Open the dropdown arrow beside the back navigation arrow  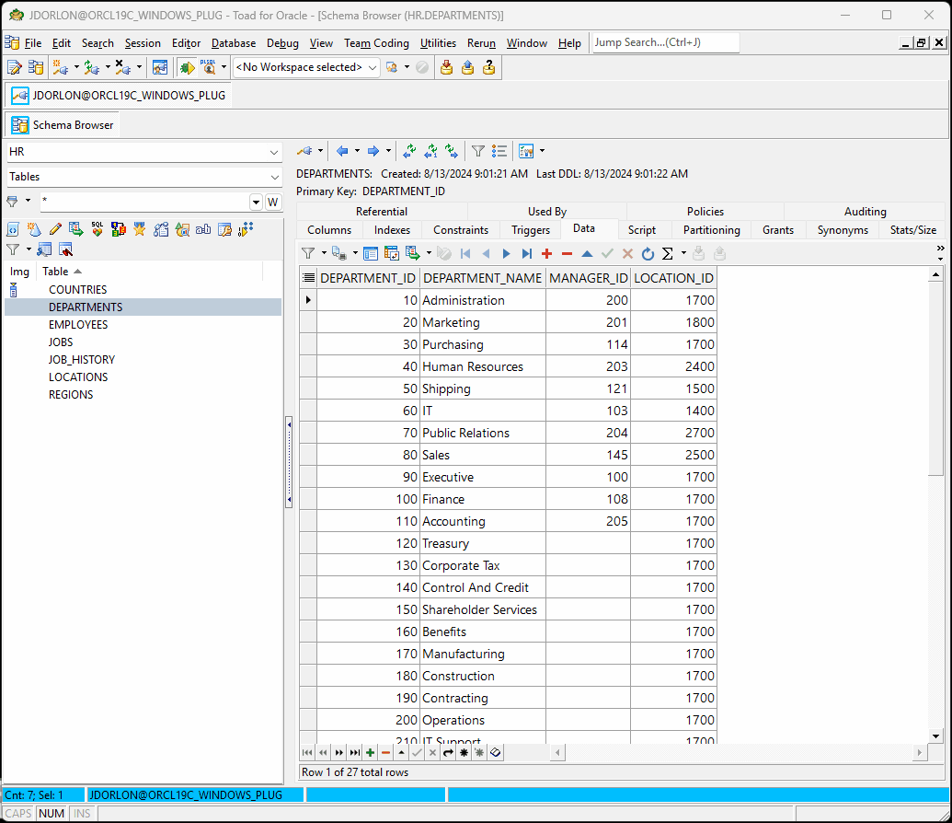point(357,150)
